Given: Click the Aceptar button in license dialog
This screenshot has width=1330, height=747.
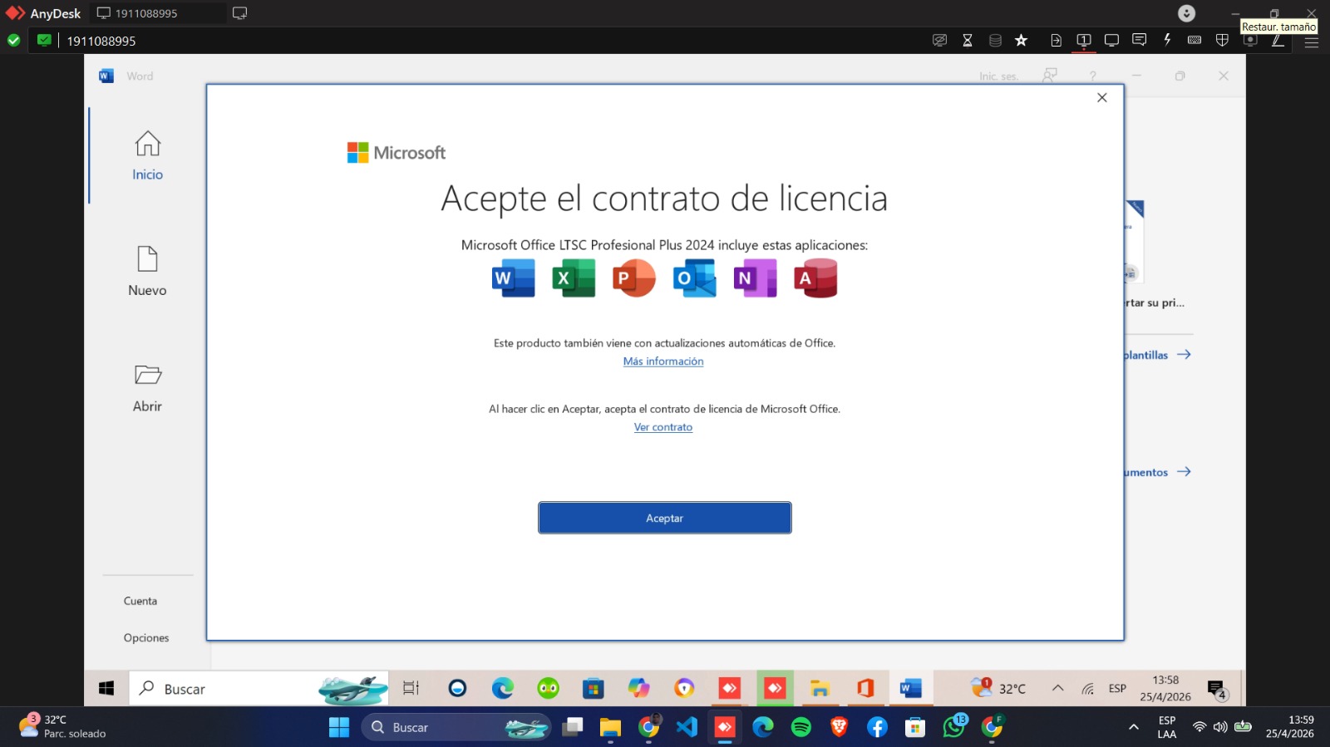Looking at the screenshot, I should pyautogui.click(x=664, y=518).
